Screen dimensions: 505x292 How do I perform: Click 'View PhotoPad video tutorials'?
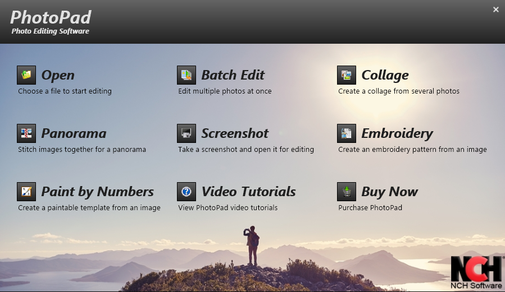pyautogui.click(x=228, y=208)
